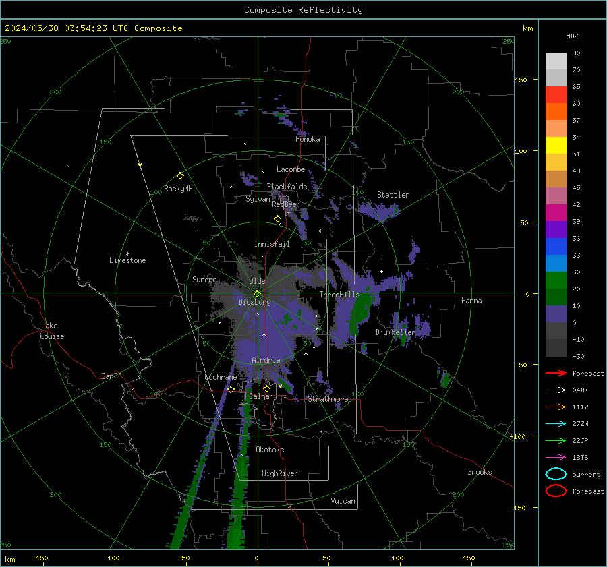The image size is (607, 567).
Task: Click the magenta 42 dBZ color swatch
Action: 556,212
